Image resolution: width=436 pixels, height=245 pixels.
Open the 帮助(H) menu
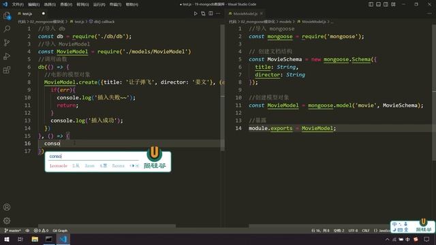131,5
